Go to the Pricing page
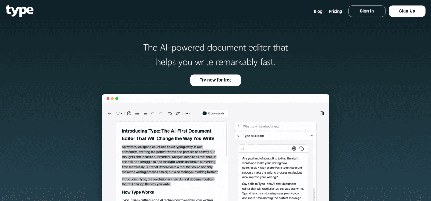The image size is (431, 201). coord(335,11)
